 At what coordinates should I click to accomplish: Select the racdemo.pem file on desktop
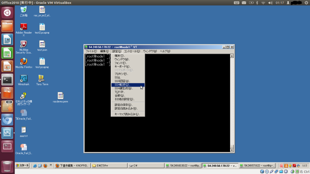(x=60, y=97)
